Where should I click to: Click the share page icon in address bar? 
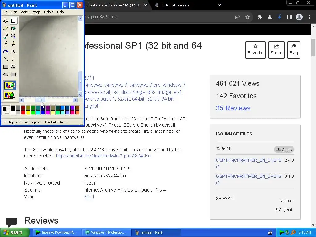coord(238,17)
